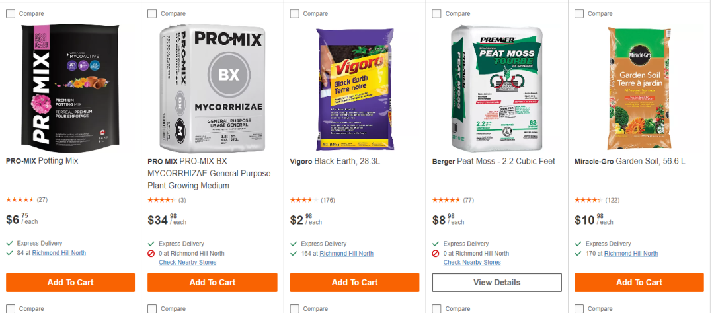Add Vigoro Black Earth to cart
This screenshot has height=313, width=714.
(354, 282)
